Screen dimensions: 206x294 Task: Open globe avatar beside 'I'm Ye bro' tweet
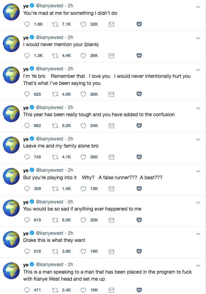pos(11,75)
